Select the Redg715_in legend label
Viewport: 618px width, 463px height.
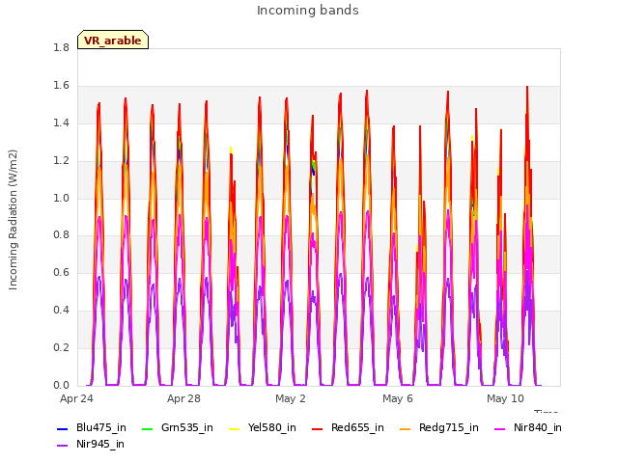pos(449,428)
